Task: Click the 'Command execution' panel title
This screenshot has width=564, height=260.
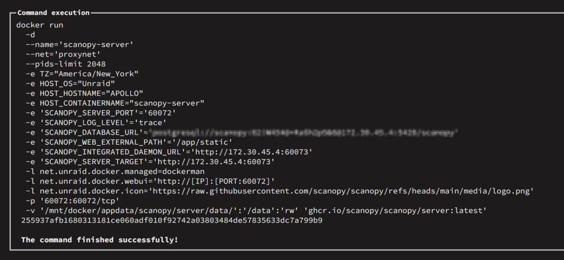Action: [x=53, y=12]
